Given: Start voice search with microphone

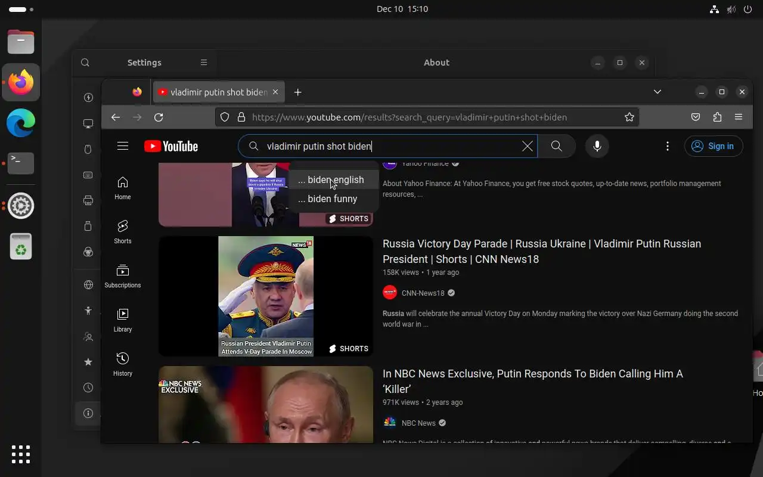Looking at the screenshot, I should (x=597, y=146).
